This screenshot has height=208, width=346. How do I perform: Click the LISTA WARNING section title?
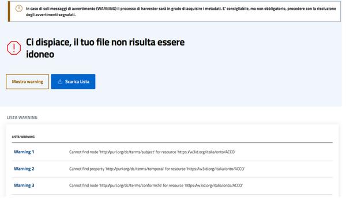[x=22, y=118]
